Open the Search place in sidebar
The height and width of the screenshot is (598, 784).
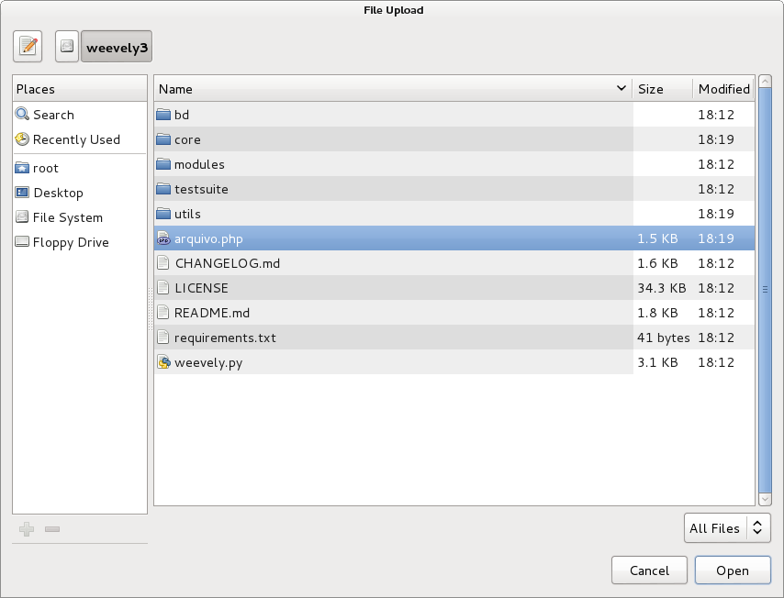click(53, 115)
